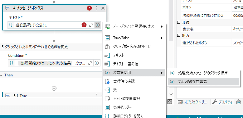The image size is (243, 118).
Task: Click curly braces icon in Condition field
Action: [11, 63]
